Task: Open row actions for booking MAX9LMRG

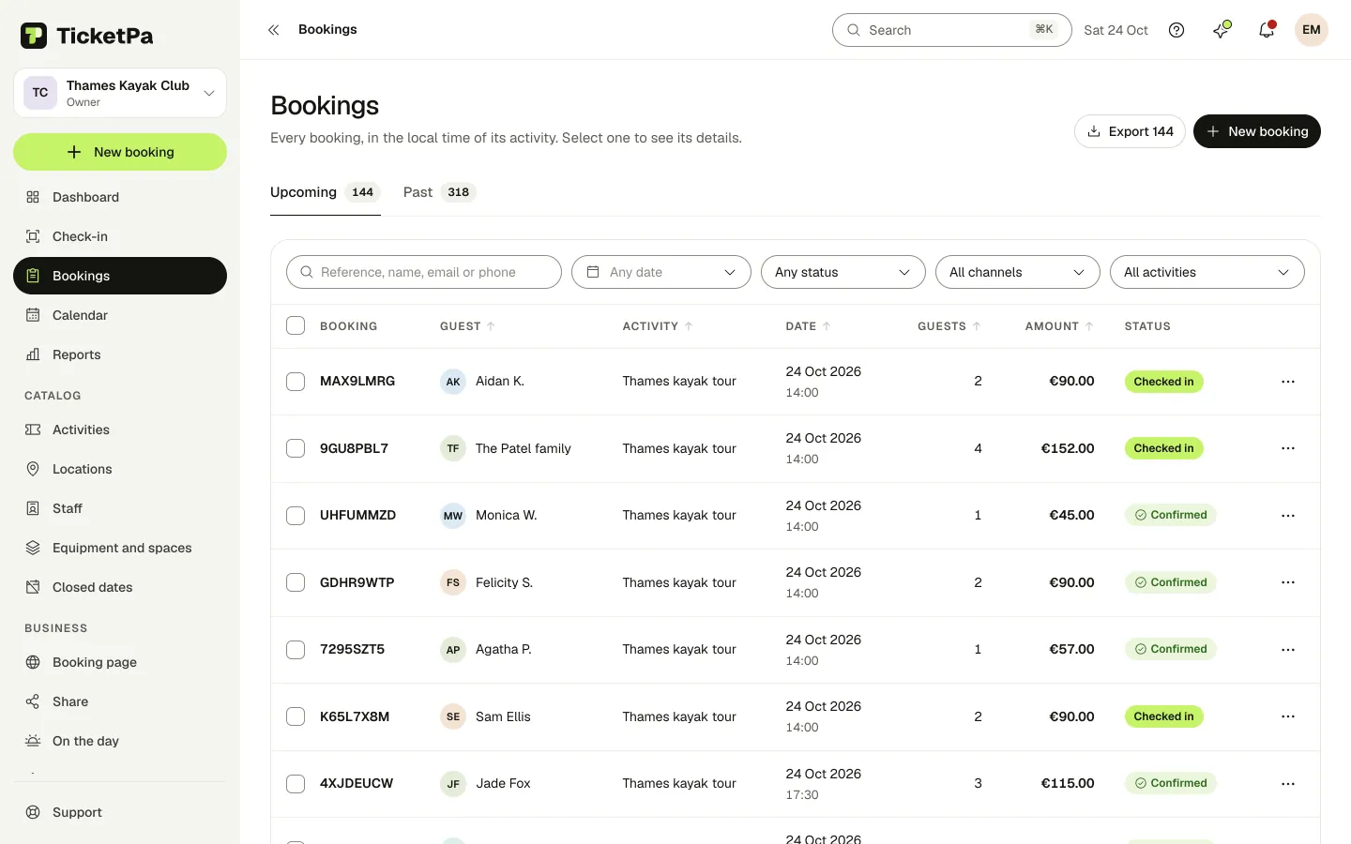Action: click(1288, 382)
